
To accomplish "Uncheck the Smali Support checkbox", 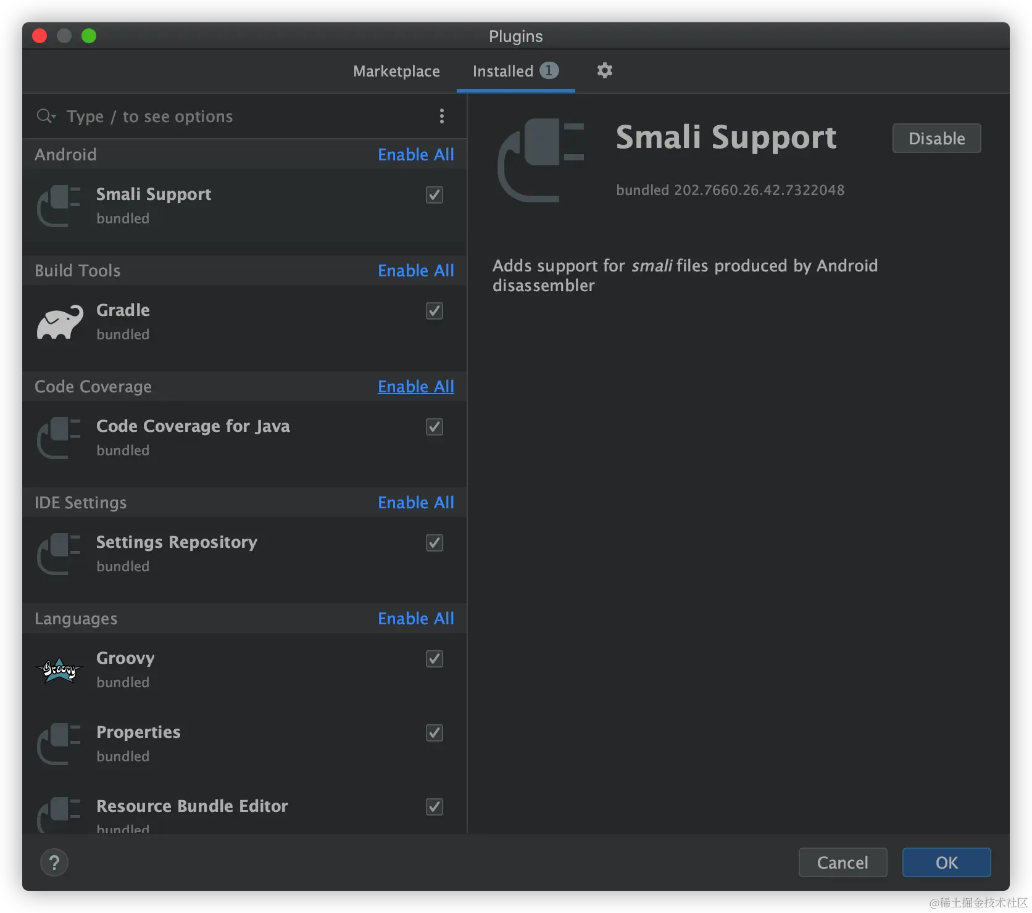I will (434, 195).
